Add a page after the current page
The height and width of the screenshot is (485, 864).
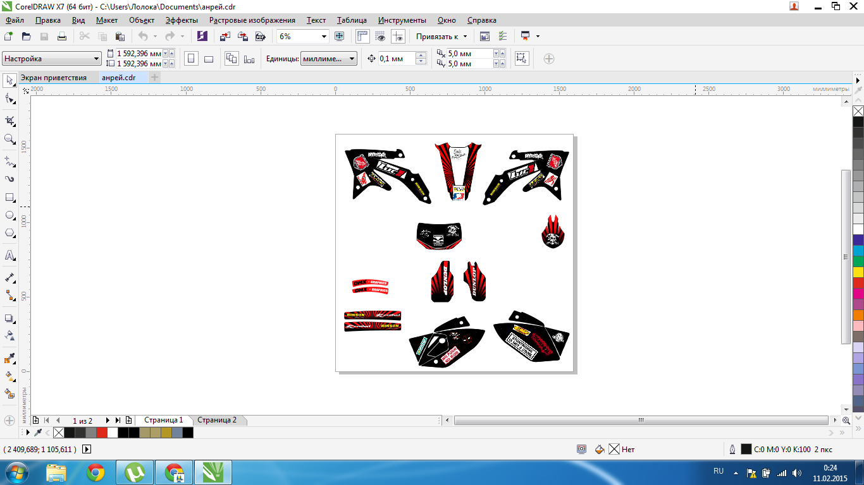click(x=128, y=420)
